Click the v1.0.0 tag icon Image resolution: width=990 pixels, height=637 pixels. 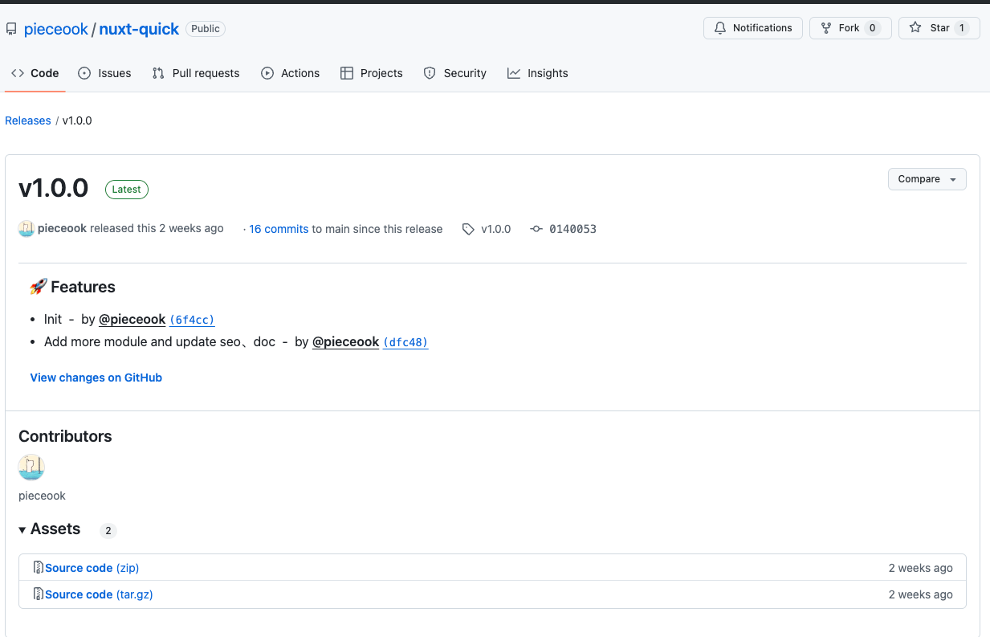pos(468,229)
